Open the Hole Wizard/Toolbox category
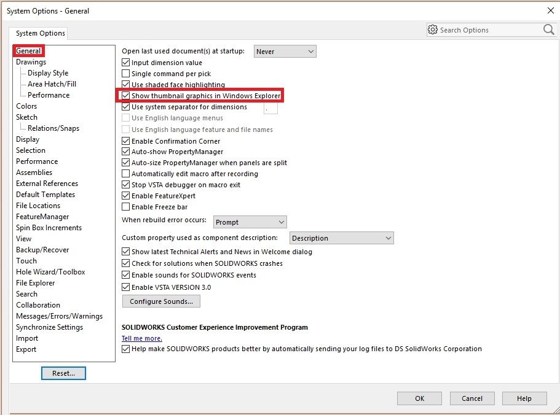Image resolution: width=560 pixels, height=415 pixels. pos(50,272)
